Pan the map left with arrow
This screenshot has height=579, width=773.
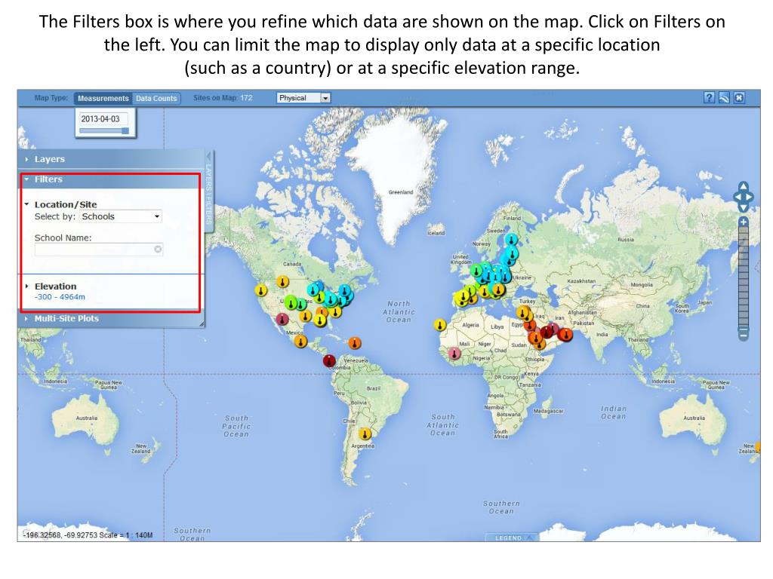click(x=737, y=197)
